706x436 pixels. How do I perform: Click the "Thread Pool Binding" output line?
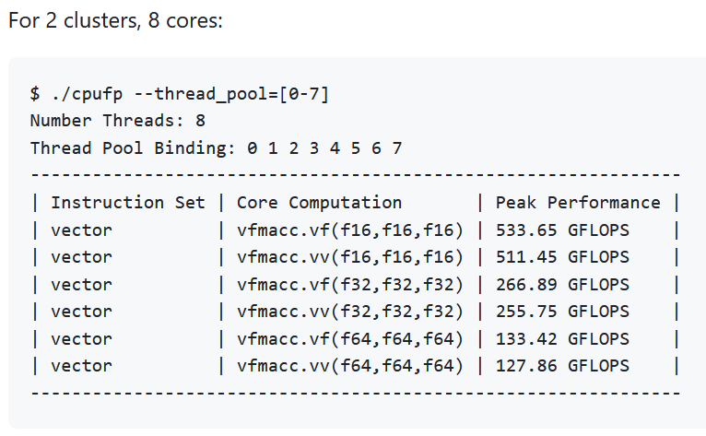point(216,147)
